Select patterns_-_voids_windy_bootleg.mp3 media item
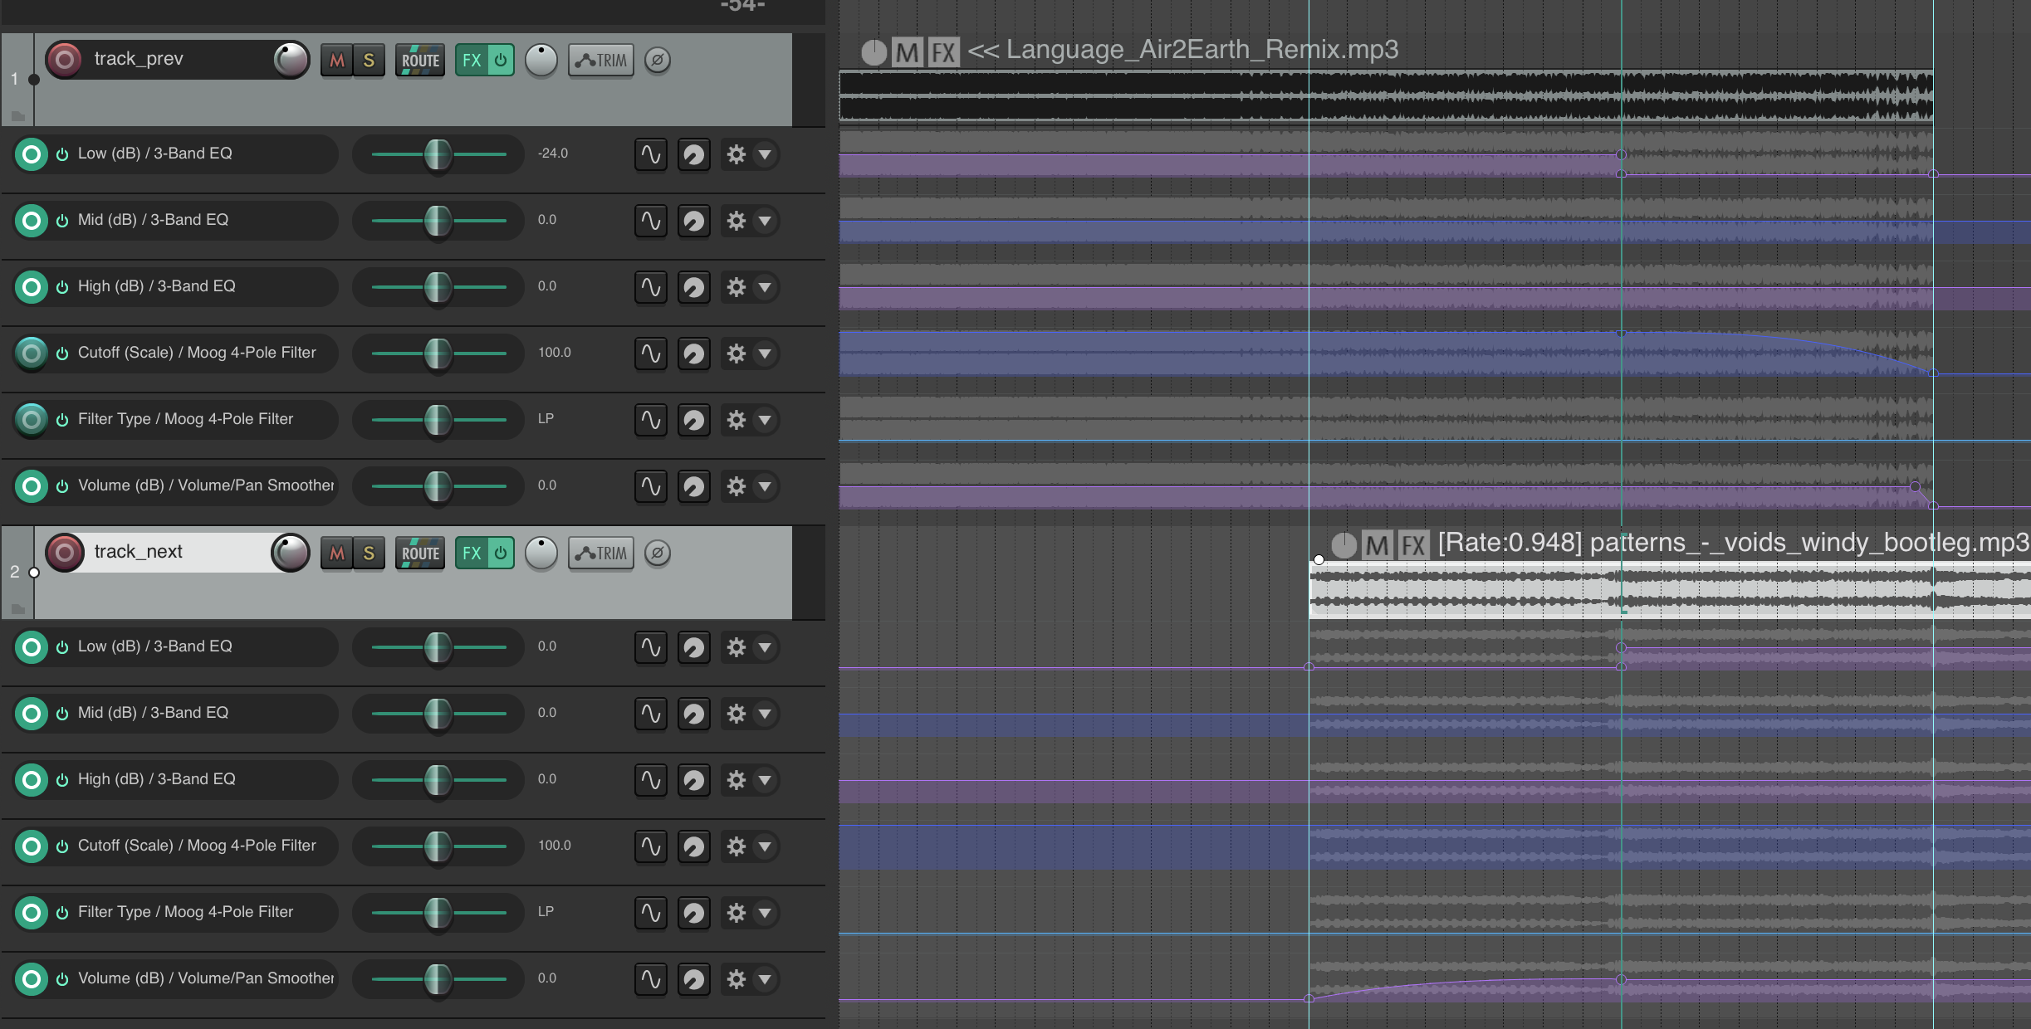 click(x=1669, y=590)
